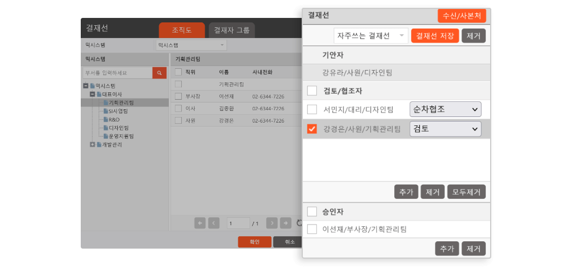Select 기획관리팀 in the organization tree

[x=122, y=102]
